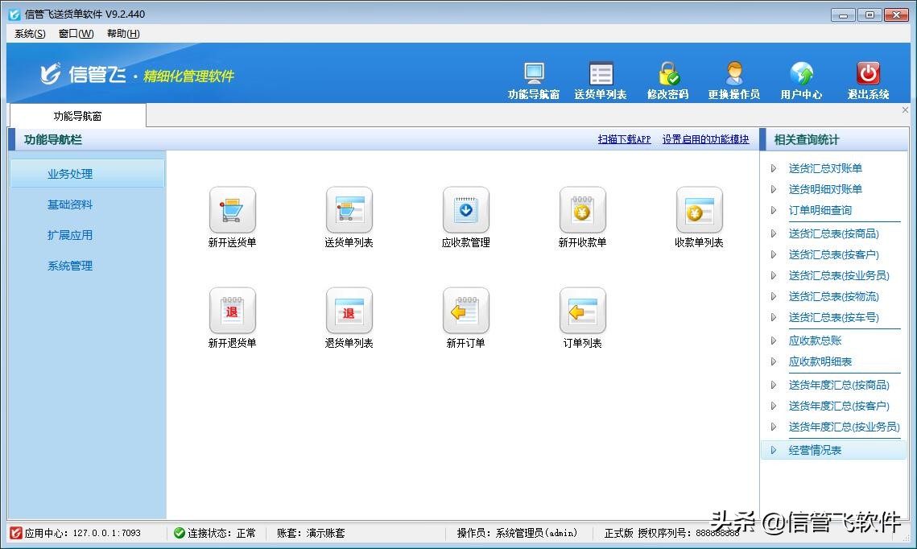Open the 帮助(H) menu
The height and width of the screenshot is (549, 917).
click(123, 33)
